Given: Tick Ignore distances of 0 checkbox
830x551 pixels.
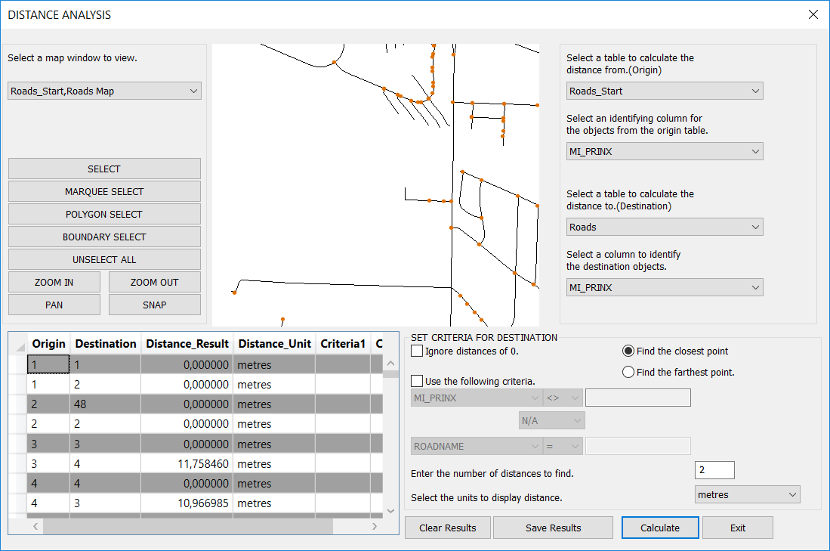Looking at the screenshot, I should tap(417, 351).
